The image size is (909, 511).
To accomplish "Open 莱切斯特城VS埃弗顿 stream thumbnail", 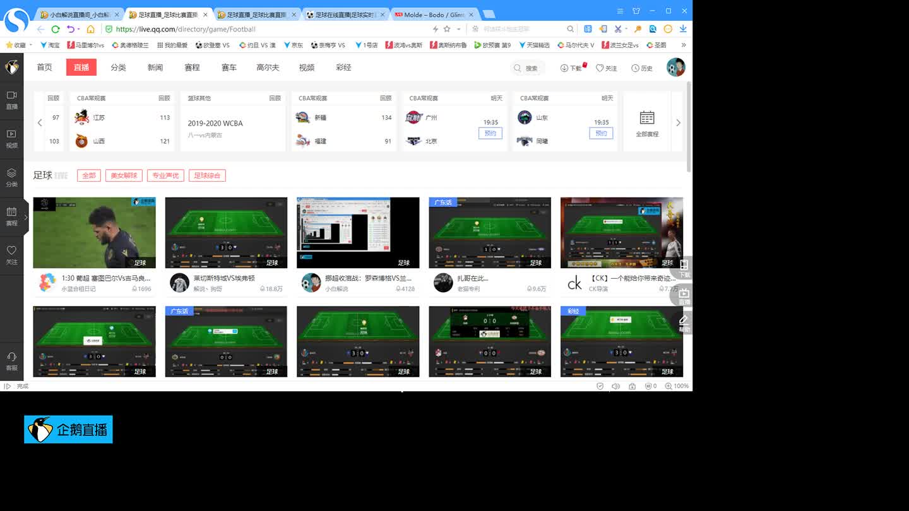I will pos(226,233).
